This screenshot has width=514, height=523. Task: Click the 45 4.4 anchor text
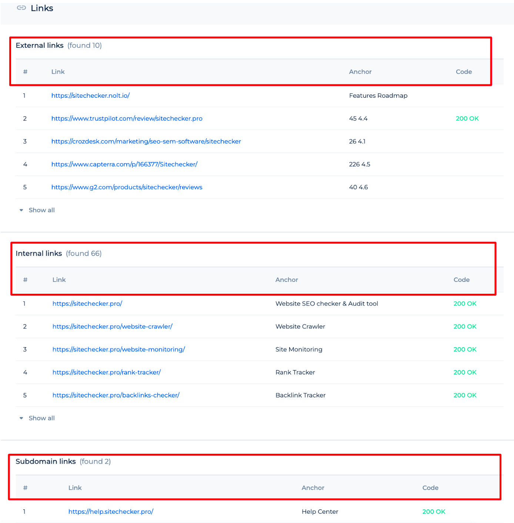pos(358,119)
